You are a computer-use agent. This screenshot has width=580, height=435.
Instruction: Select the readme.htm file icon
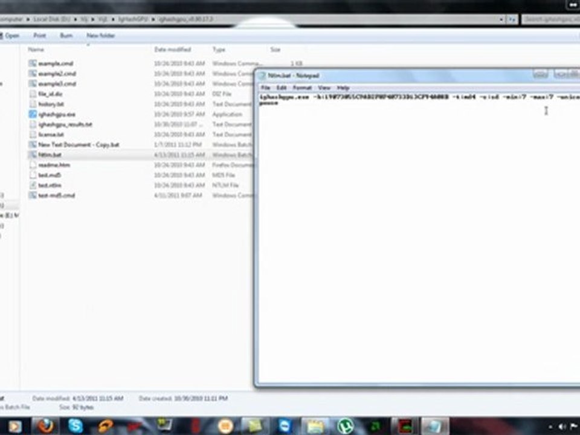point(33,165)
